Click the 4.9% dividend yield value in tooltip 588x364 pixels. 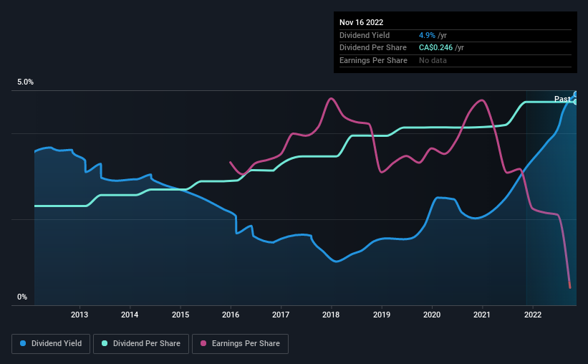point(427,35)
